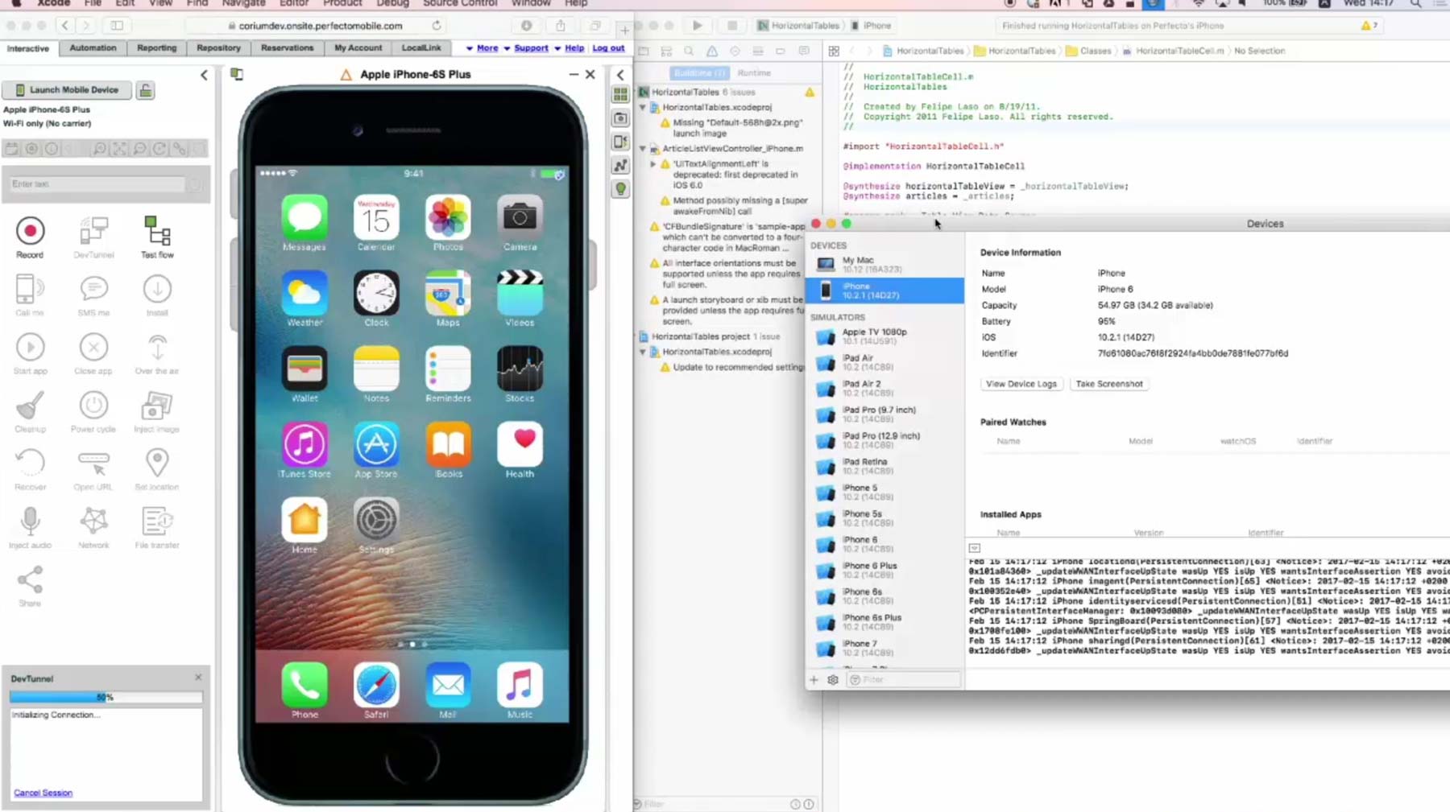Click the Xcode Stop button

tap(731, 26)
